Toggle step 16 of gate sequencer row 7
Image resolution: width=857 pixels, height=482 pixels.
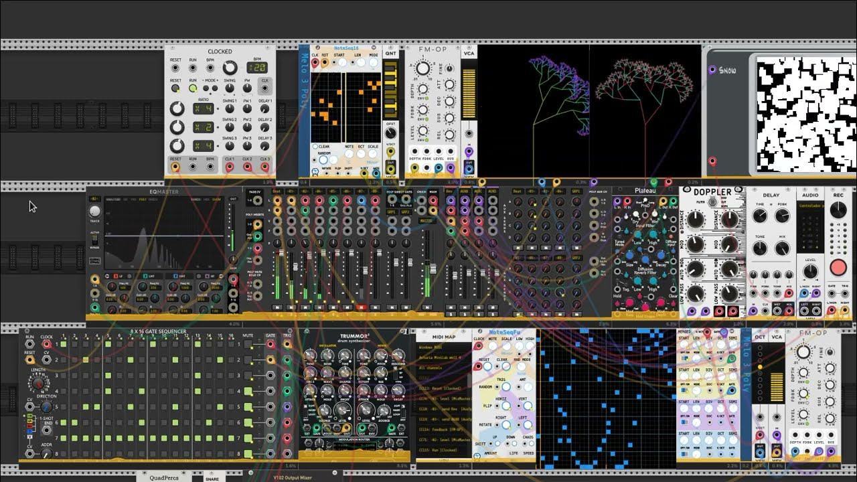pos(230,438)
